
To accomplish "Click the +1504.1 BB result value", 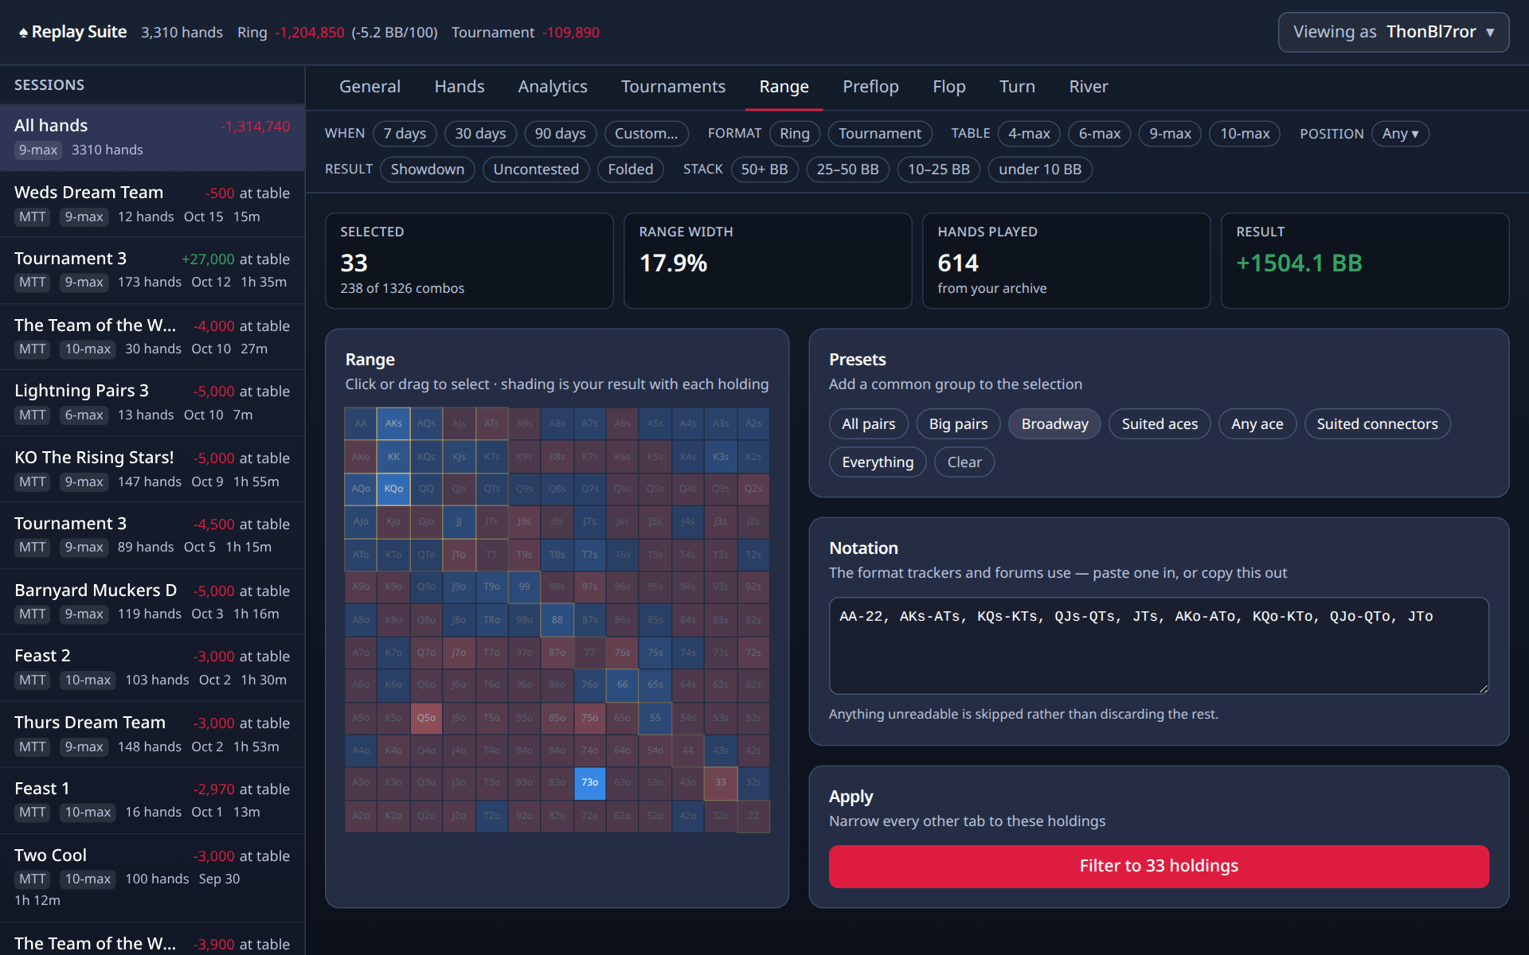I will [x=1299, y=263].
